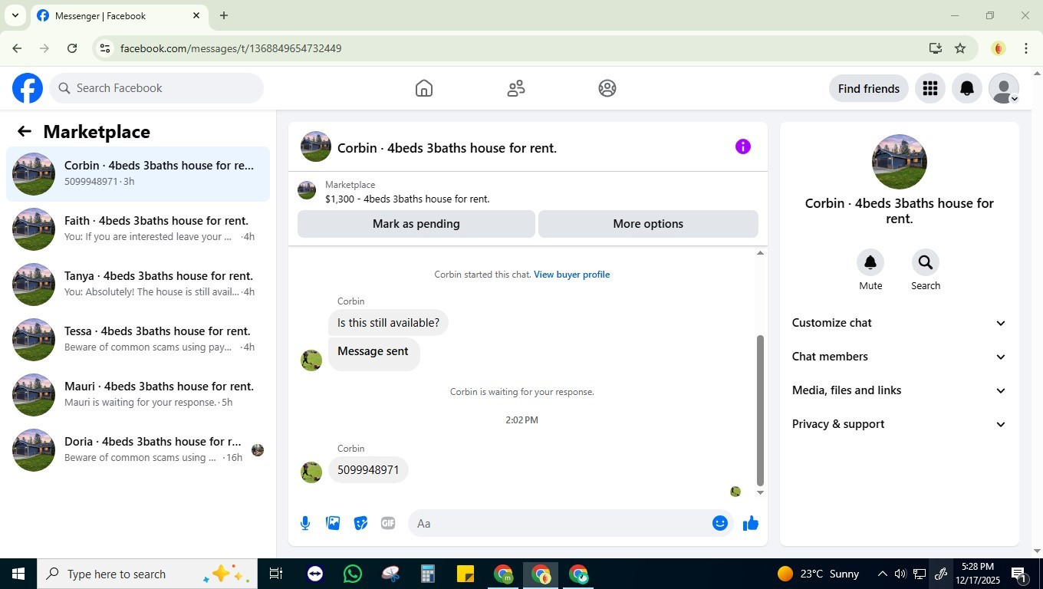Open the Menu grid icon
The width and height of the screenshot is (1043, 589).
[x=930, y=88]
